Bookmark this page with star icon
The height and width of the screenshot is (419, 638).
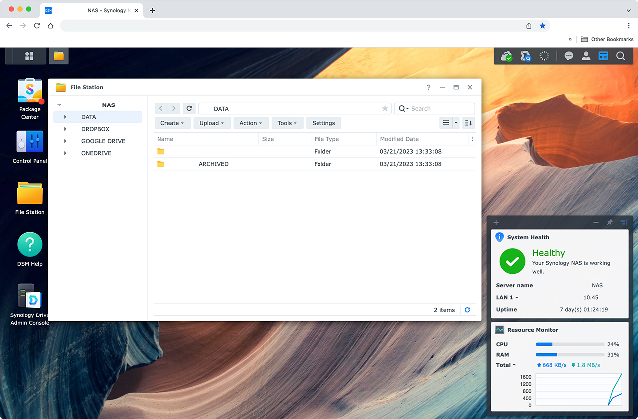coord(543,26)
